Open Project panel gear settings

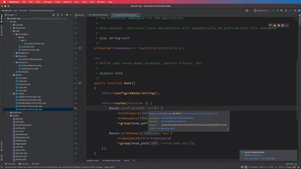(67, 15)
